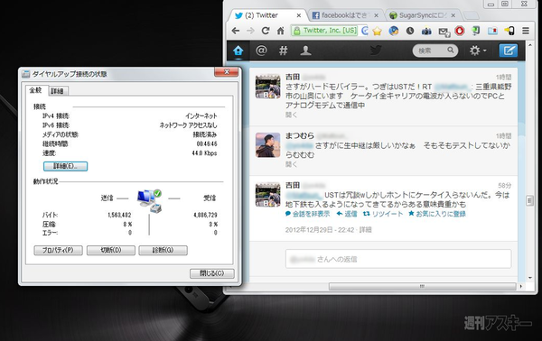The height and width of the screenshot is (341, 542).
Task: Open Twitter profile person icon
Action: click(x=305, y=51)
